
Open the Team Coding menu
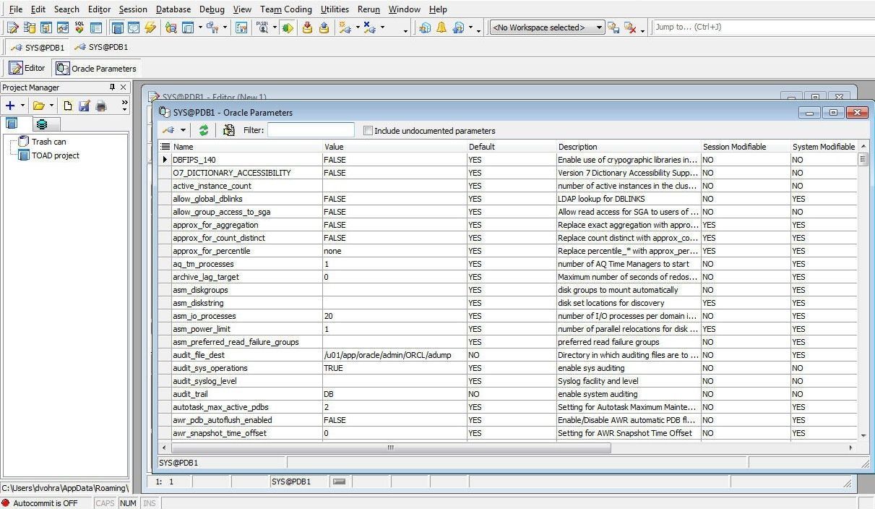(286, 9)
